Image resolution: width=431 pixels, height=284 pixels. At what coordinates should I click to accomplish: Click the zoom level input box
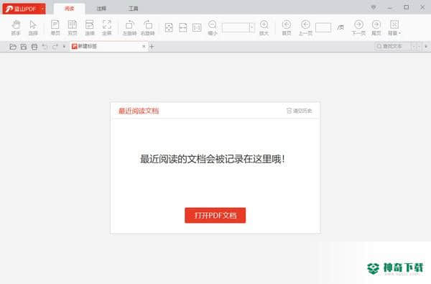pyautogui.click(x=236, y=27)
